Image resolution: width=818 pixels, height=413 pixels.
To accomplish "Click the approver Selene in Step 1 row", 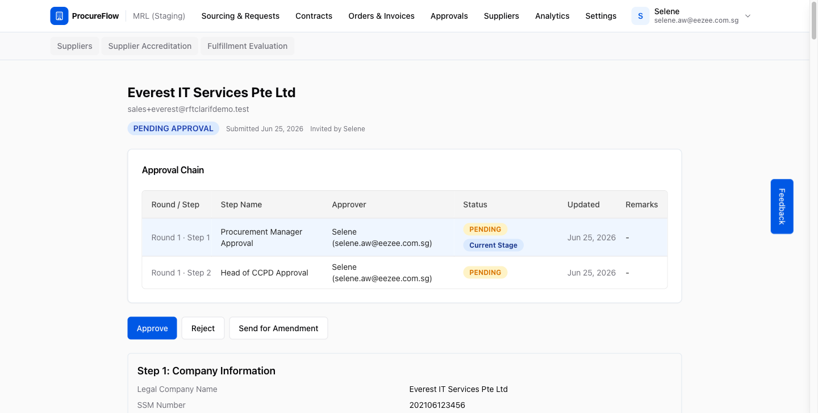I will [x=382, y=237].
